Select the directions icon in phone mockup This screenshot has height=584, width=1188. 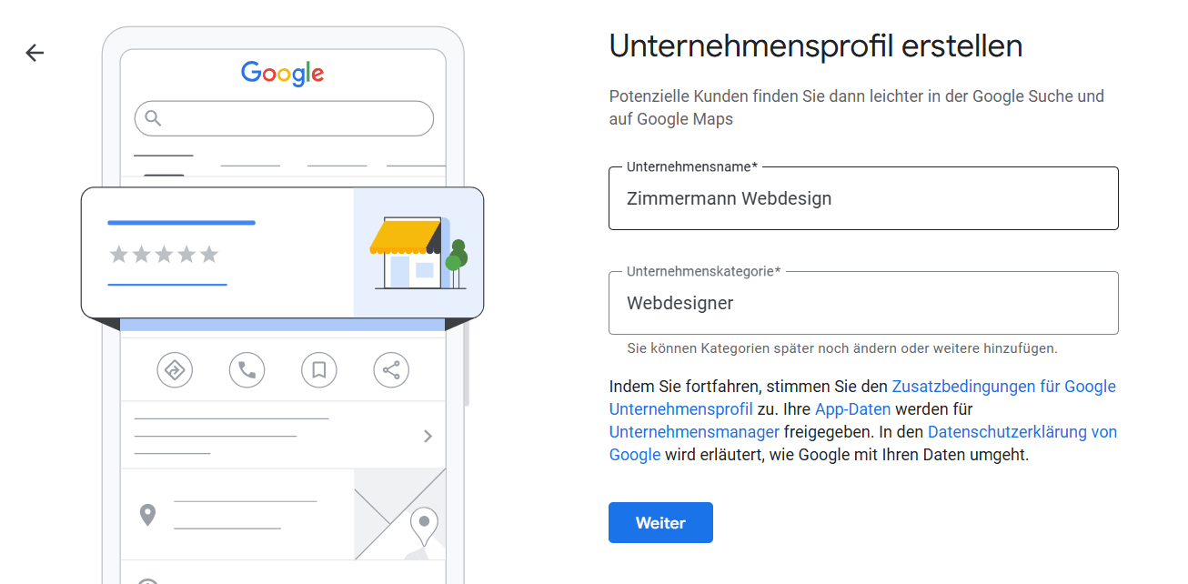click(175, 370)
